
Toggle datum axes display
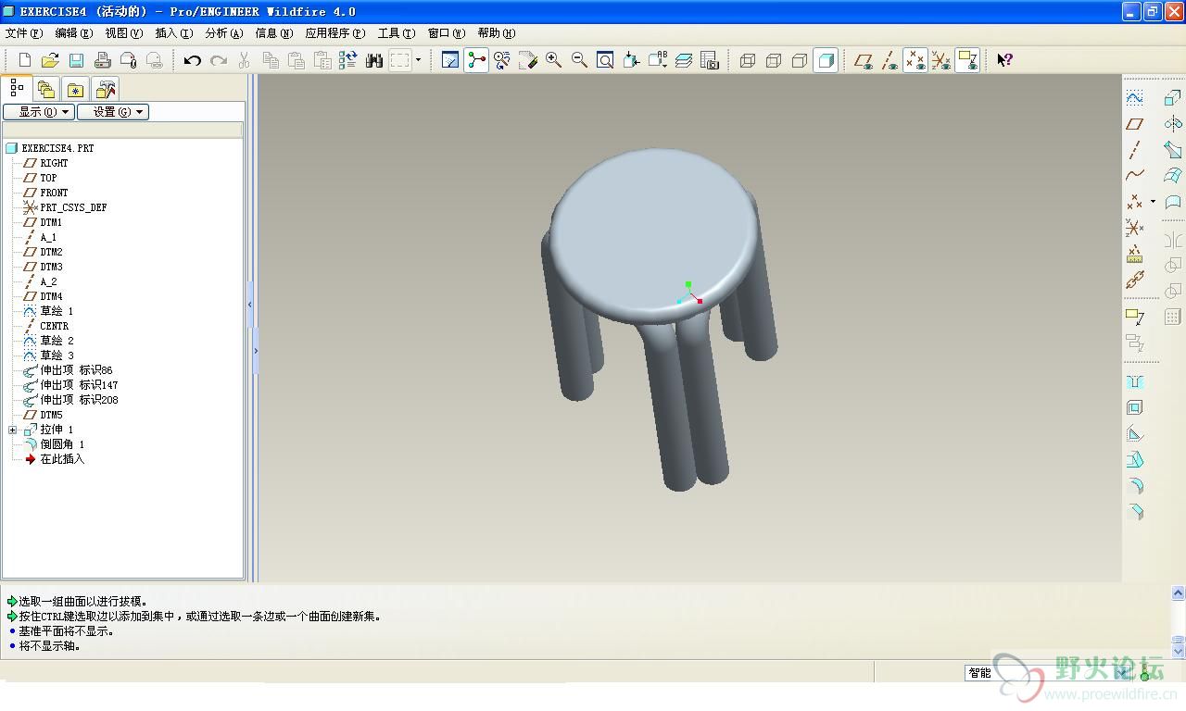click(x=889, y=60)
